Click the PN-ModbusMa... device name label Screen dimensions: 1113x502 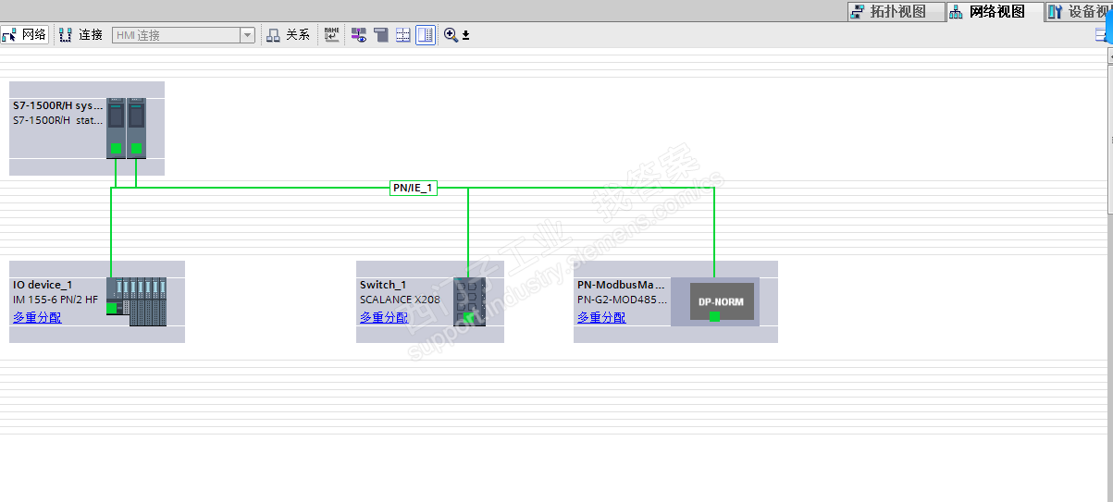(622, 285)
